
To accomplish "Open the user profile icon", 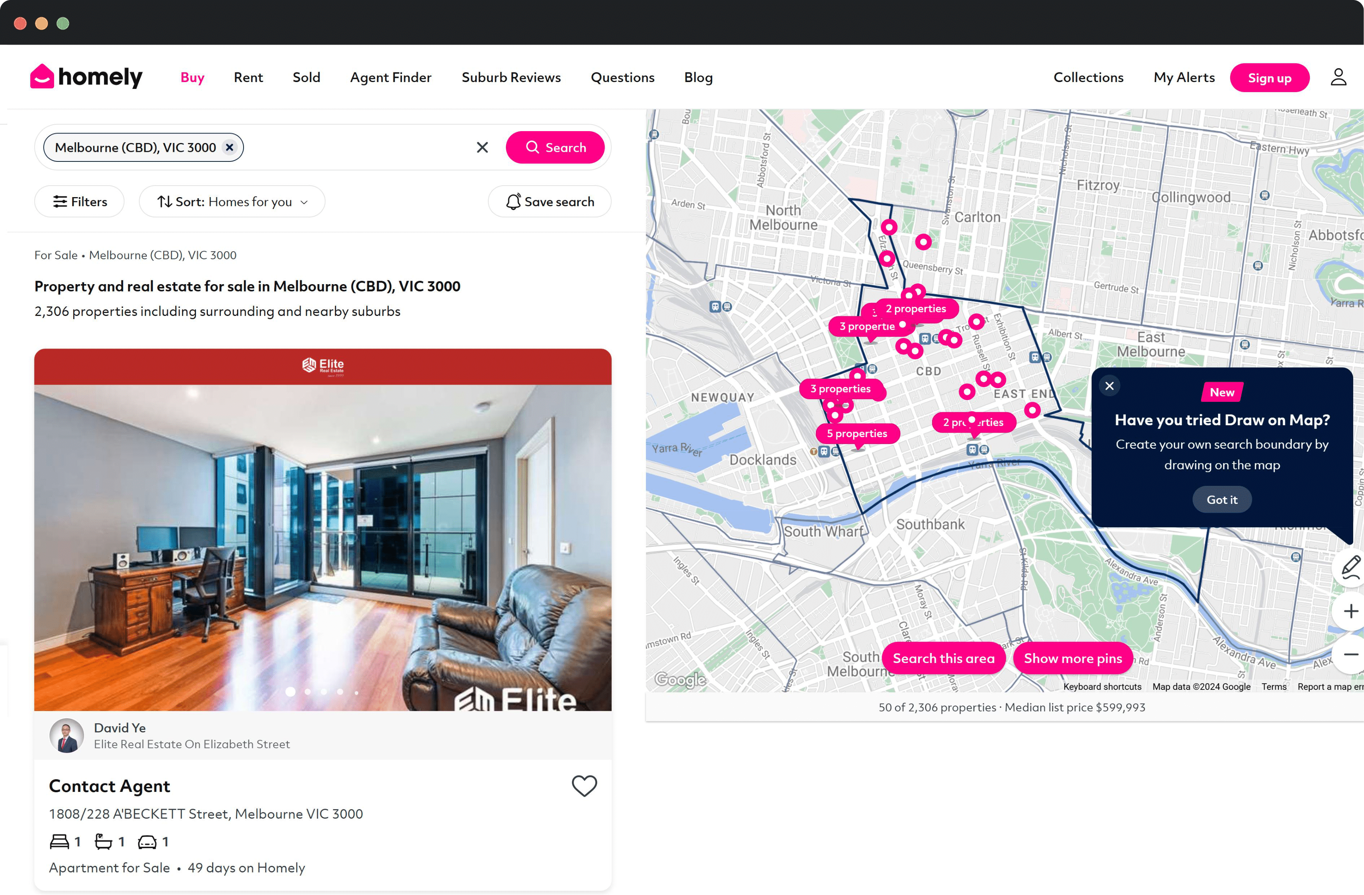I will (x=1338, y=77).
